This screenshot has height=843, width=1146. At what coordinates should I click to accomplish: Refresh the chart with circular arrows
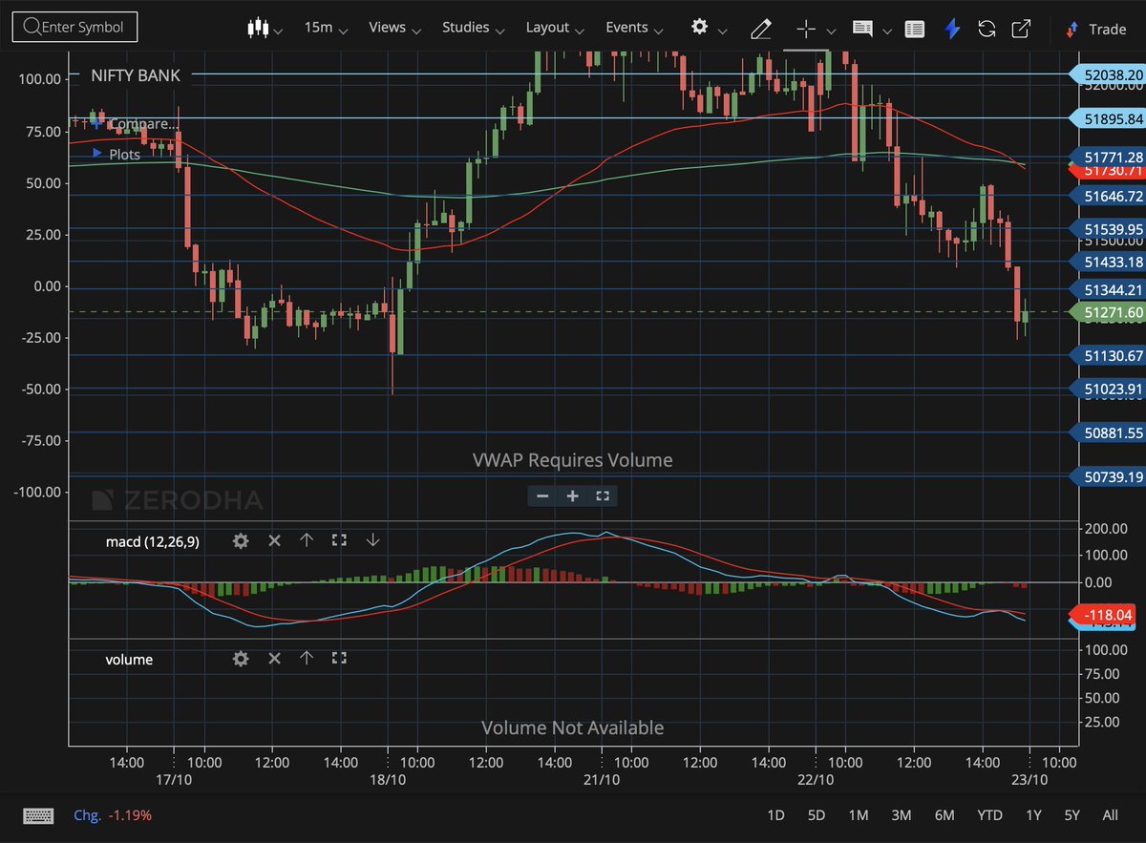pyautogui.click(x=987, y=28)
